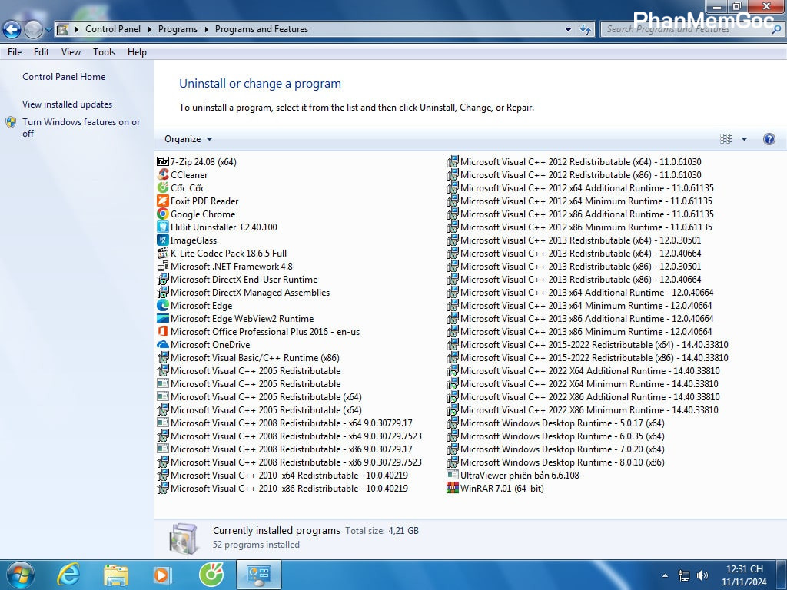Show hidden system tray icons

coord(665,575)
